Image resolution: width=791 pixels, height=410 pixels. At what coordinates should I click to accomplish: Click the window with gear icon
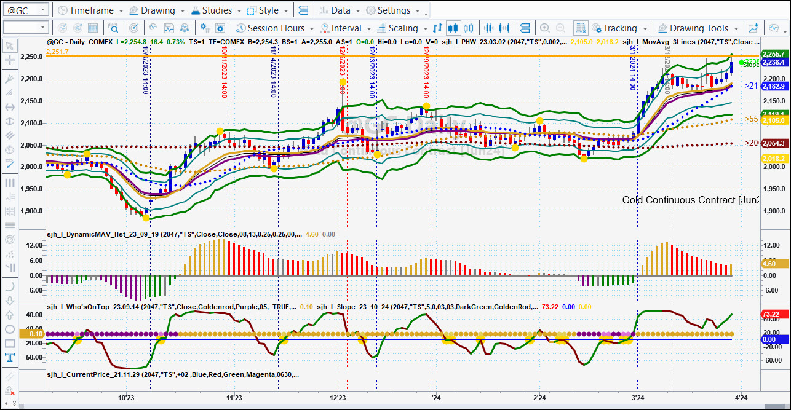221,28
